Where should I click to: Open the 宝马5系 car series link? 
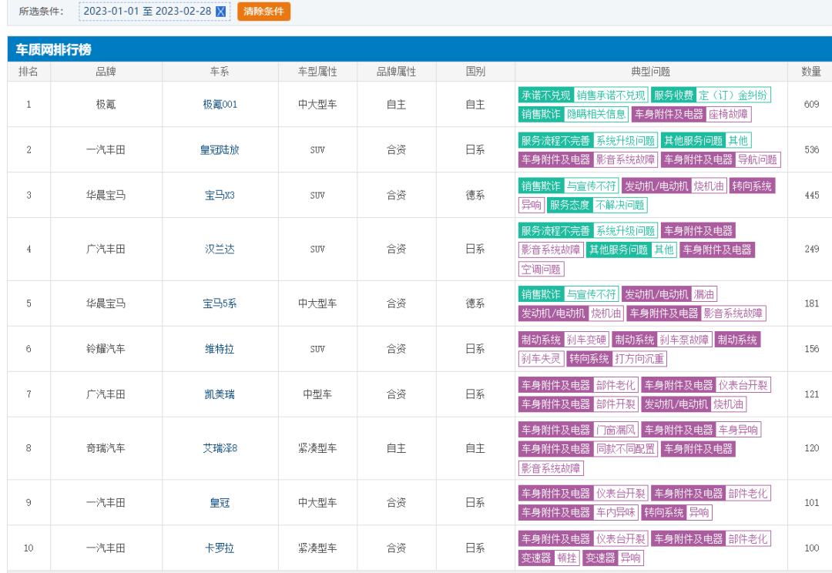(x=220, y=303)
